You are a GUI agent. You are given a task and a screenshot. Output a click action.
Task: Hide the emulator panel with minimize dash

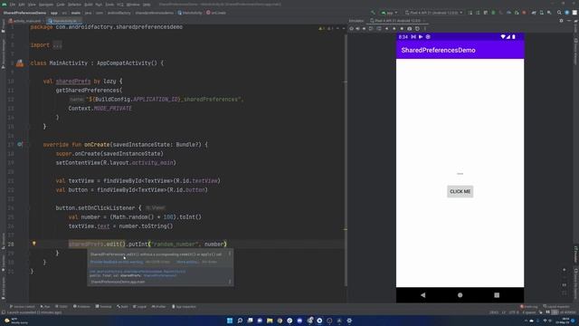point(569,21)
